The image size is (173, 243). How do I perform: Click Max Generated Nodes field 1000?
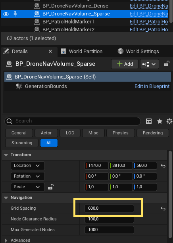pyautogui.click(x=109, y=230)
